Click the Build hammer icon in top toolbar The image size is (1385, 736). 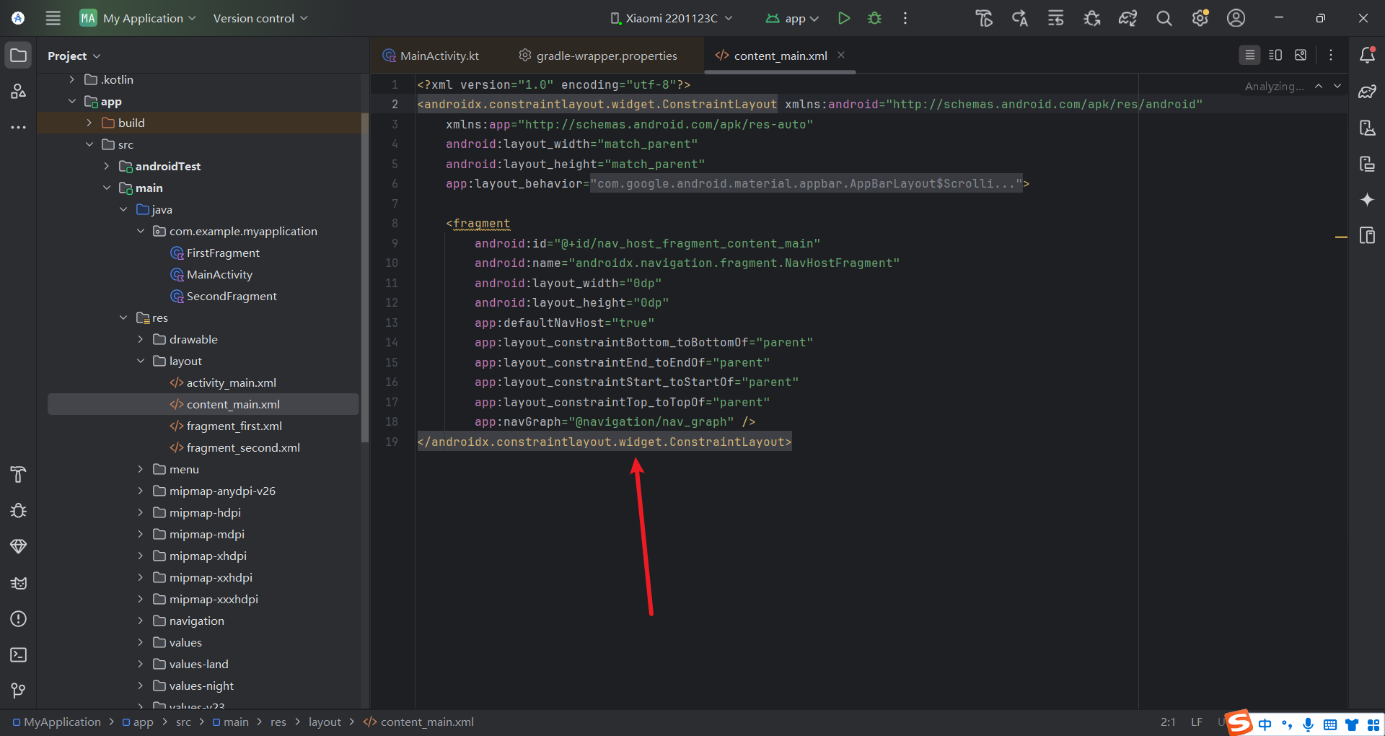(983, 18)
